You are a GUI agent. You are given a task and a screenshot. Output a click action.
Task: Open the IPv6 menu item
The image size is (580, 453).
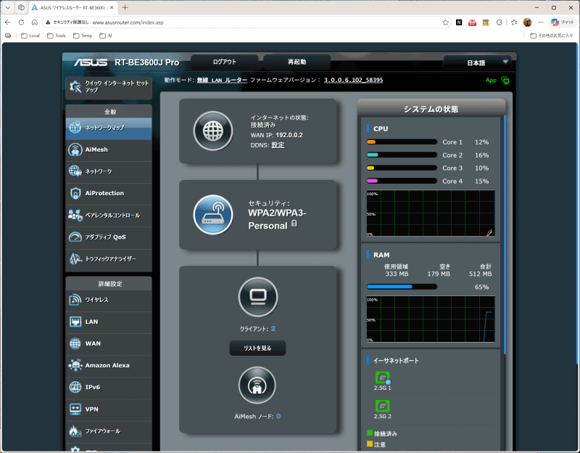point(109,387)
